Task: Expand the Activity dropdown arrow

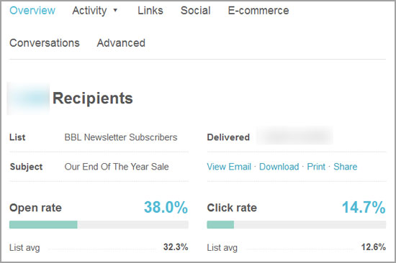Action: coord(115,10)
